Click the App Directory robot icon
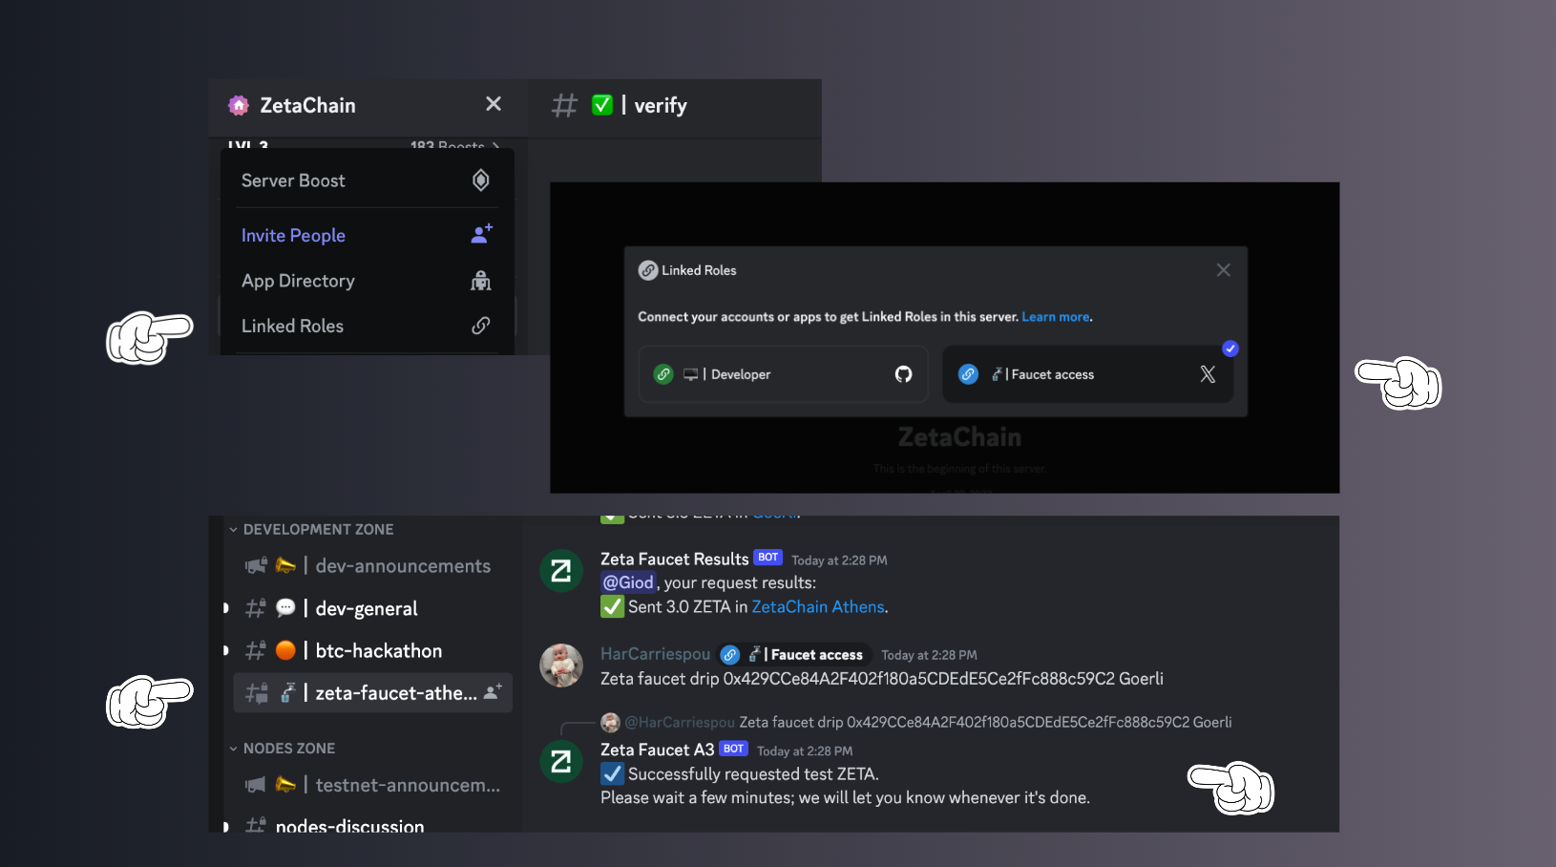 click(x=481, y=281)
